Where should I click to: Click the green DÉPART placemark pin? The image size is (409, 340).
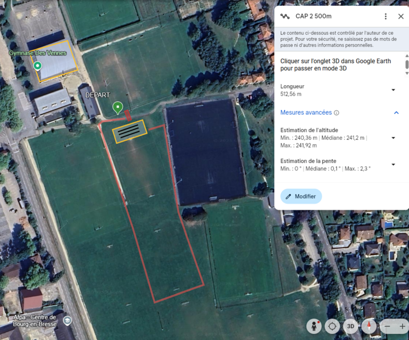tap(118, 107)
